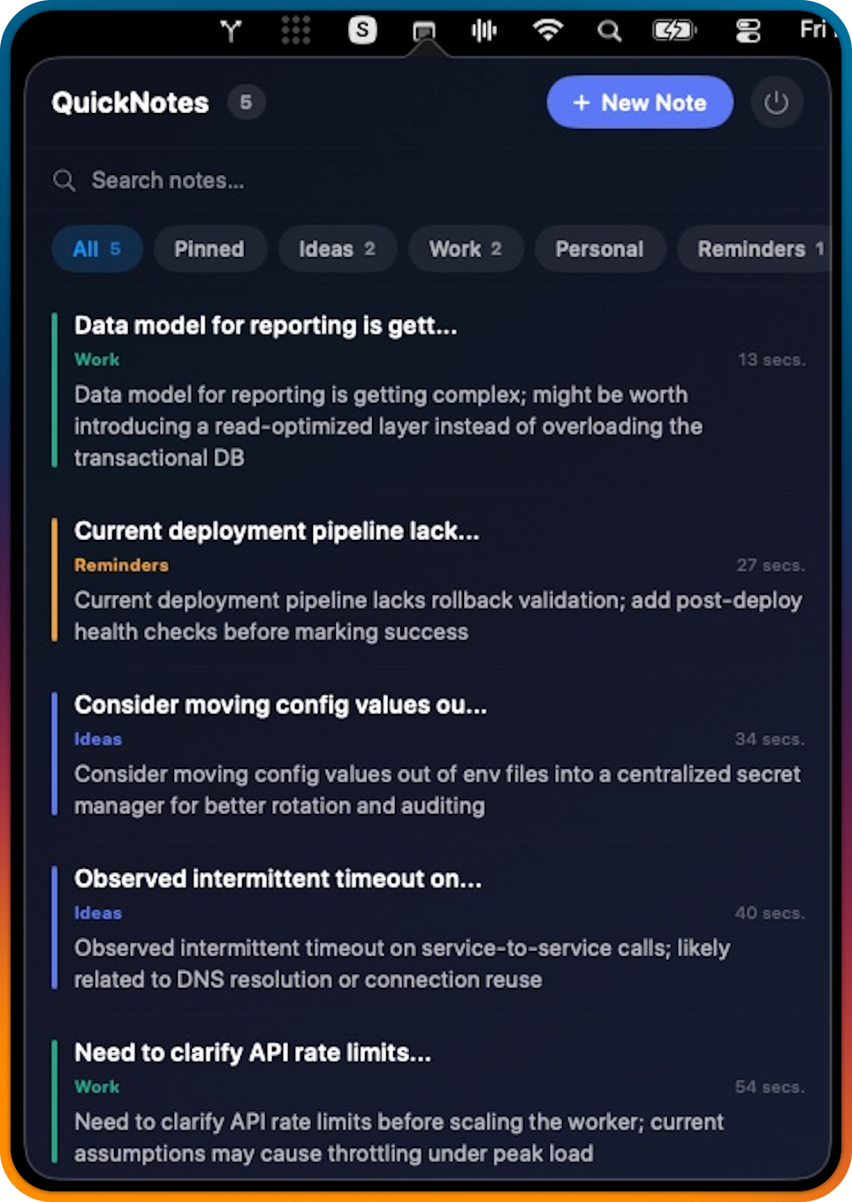Click the Search notes input field
Screen dimensions: 852x1202
coord(265,180)
